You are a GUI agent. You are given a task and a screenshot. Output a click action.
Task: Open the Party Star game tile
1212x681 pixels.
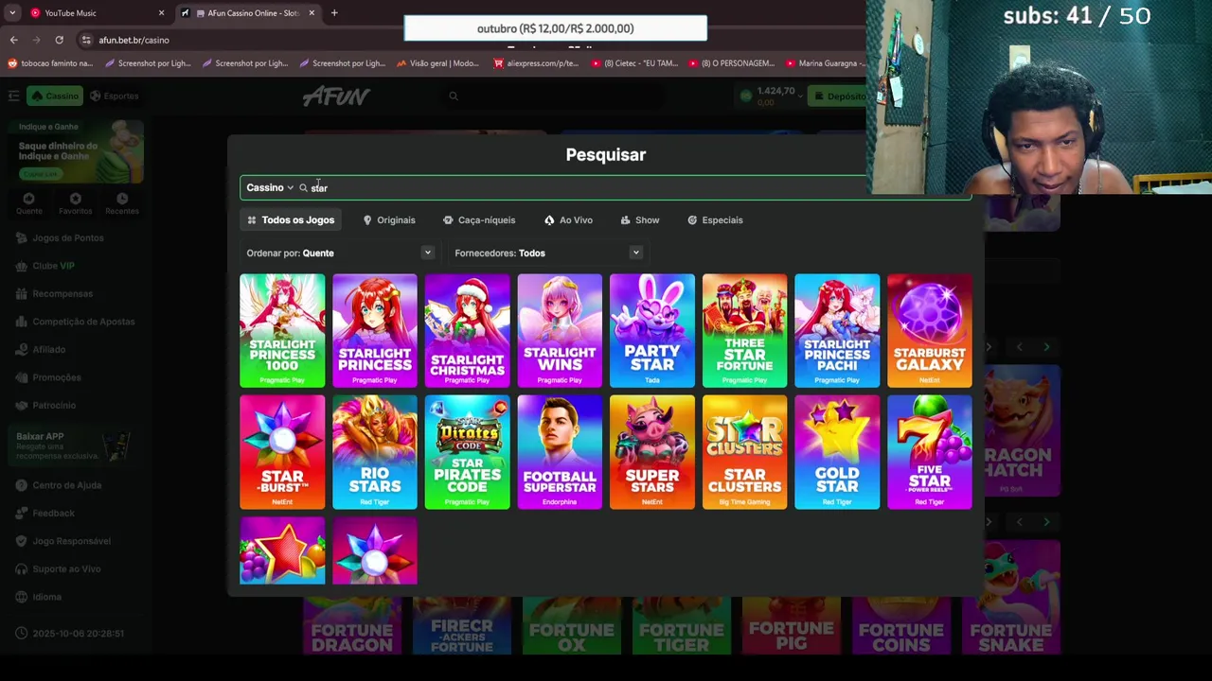[x=652, y=330]
